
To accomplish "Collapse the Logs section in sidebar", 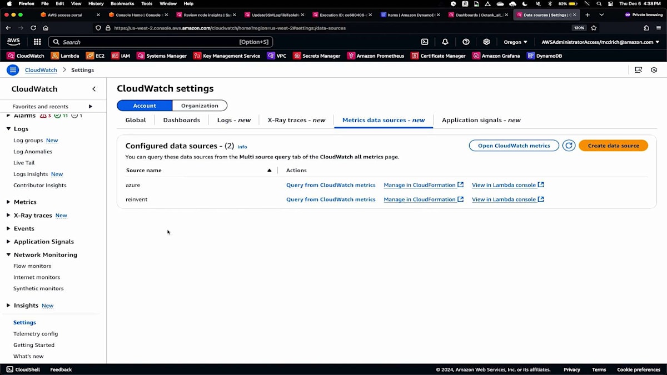I will click(x=8, y=129).
